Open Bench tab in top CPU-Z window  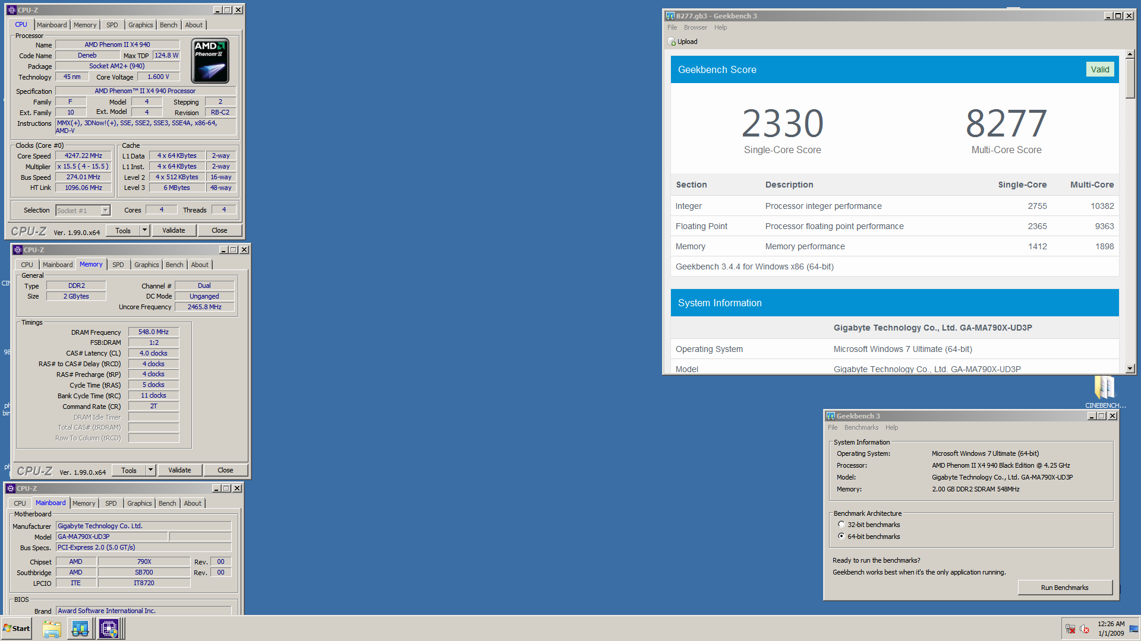[169, 25]
